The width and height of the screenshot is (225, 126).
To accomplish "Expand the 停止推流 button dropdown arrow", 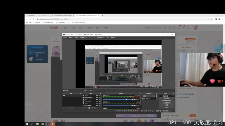I will click(x=173, y=96).
